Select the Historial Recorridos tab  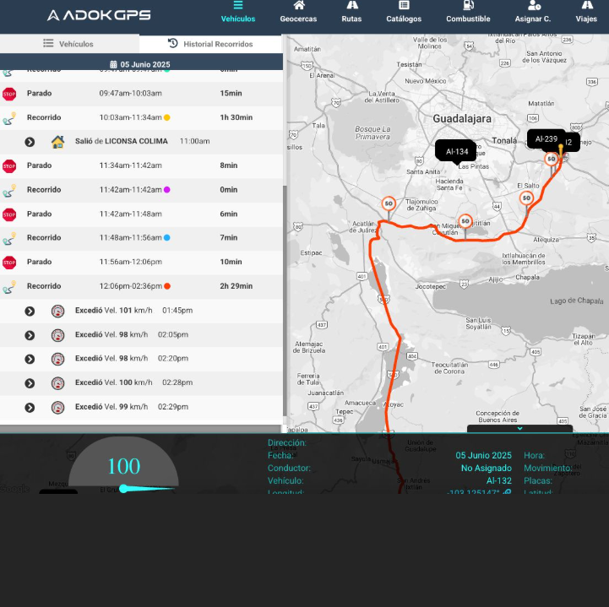210,44
